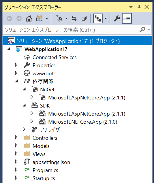
Task: Expand the Properties node
Action: (x=16, y=65)
